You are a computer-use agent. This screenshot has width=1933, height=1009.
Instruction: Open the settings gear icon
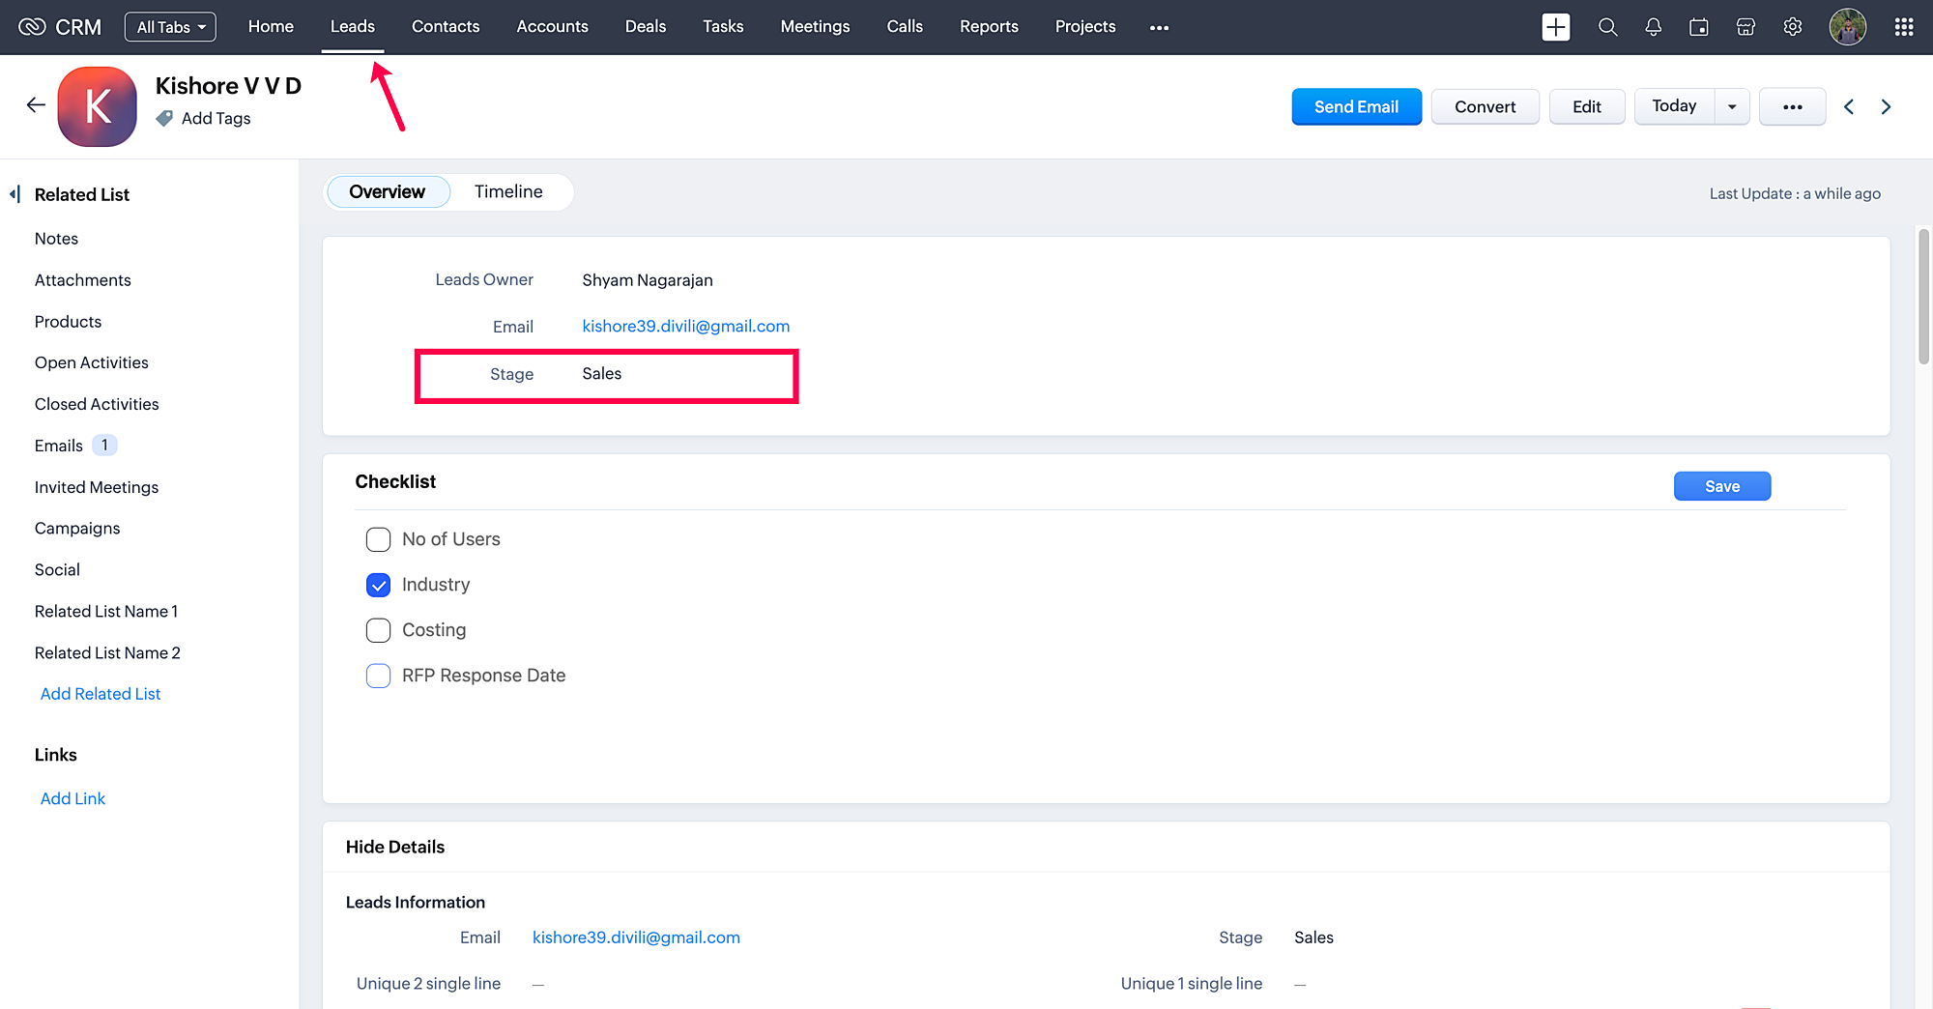[1793, 27]
